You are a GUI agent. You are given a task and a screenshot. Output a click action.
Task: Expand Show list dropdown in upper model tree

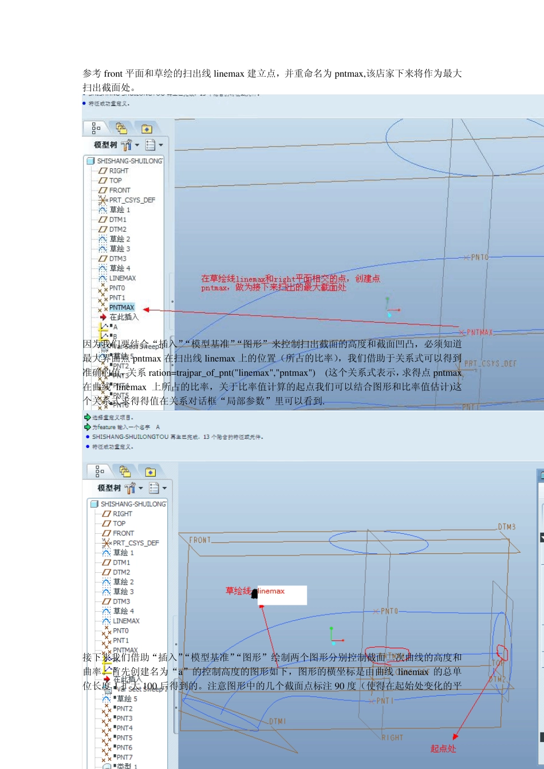click(154, 145)
